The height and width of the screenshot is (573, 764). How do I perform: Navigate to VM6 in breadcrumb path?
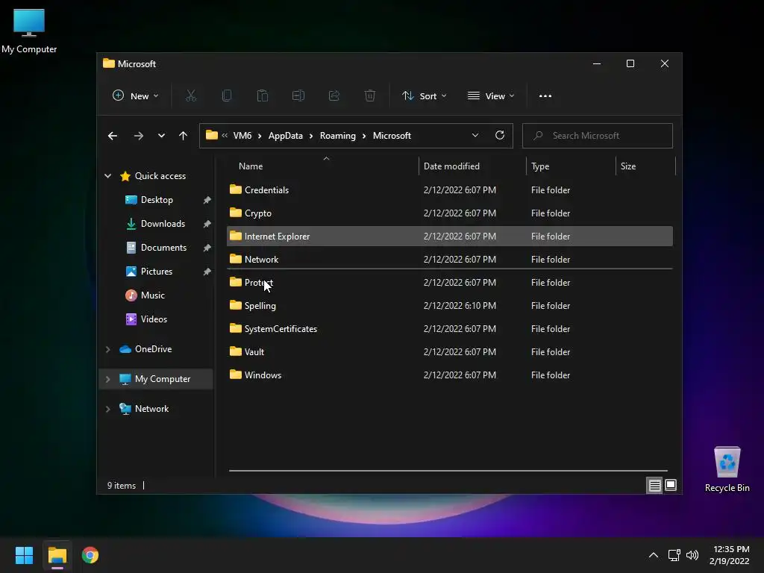(x=242, y=136)
